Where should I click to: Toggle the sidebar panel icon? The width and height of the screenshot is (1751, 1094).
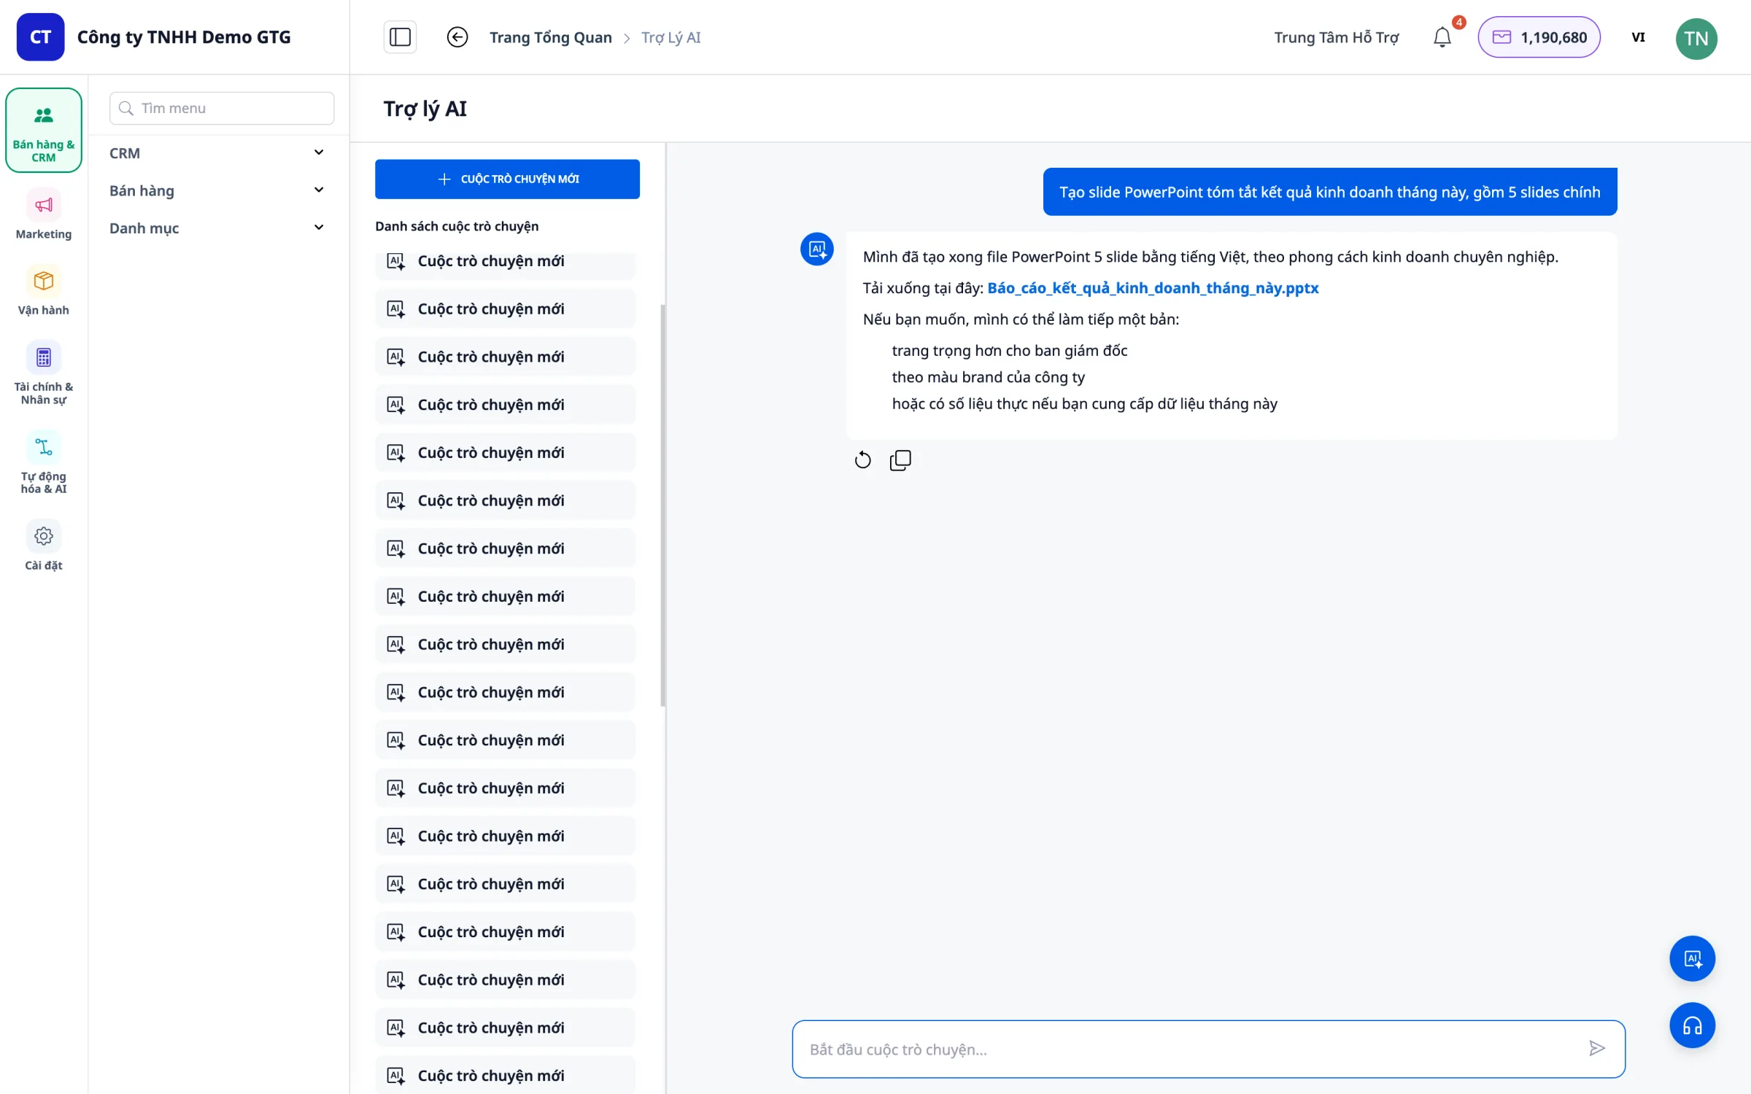[x=400, y=37]
